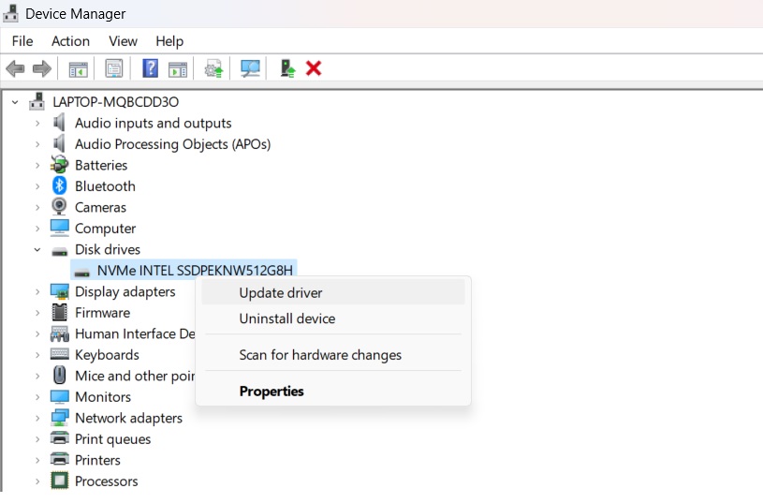Viewport: 763px width, 503px height.
Task: Click the keyboard icon beside Keyboards
Action: (59, 354)
